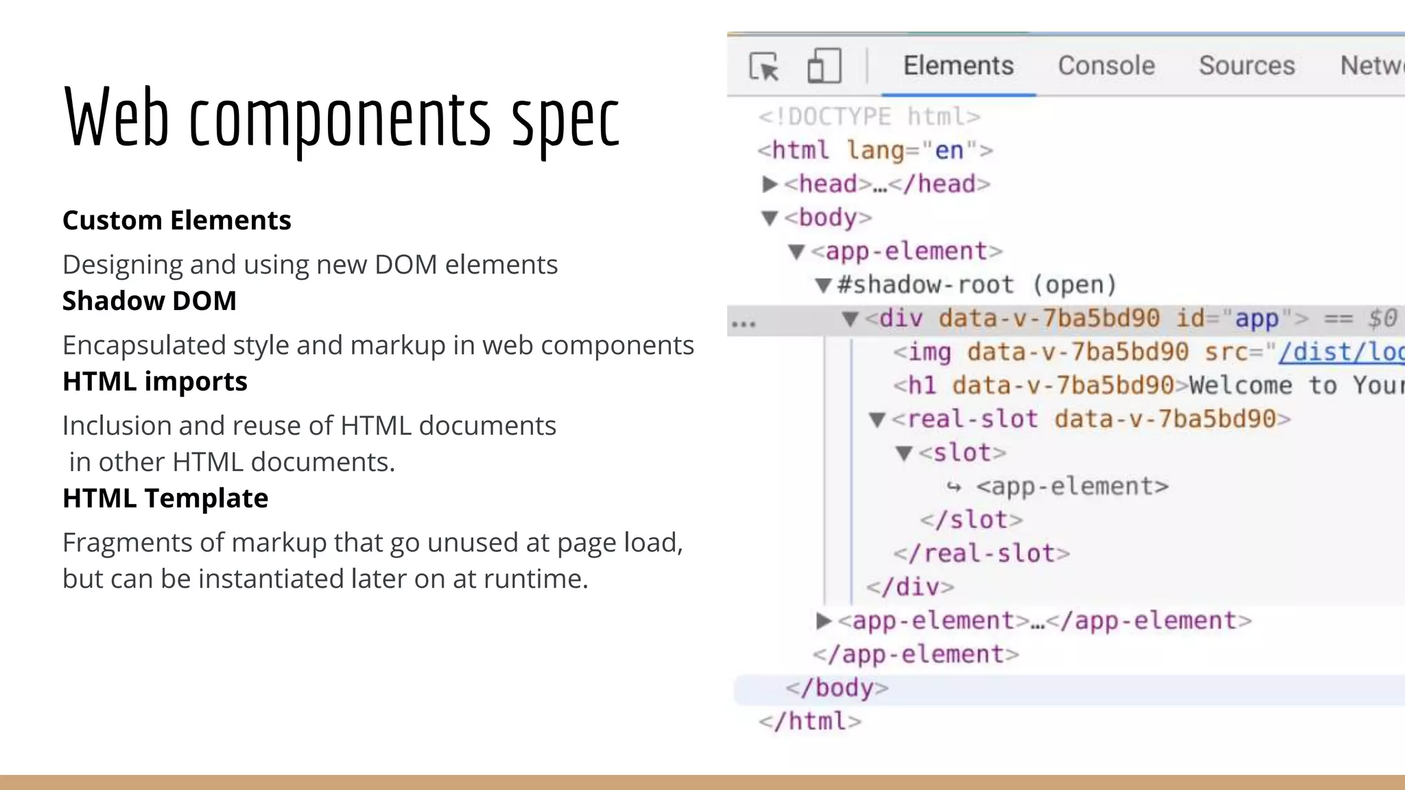Activate the inspect element picker icon
The image size is (1405, 790).
pyautogui.click(x=764, y=67)
